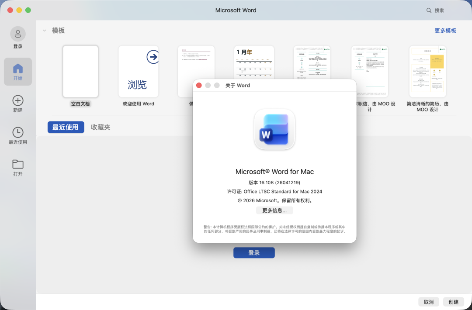Switch to the Favorites (收藏夹) tab
Image resolution: width=472 pixels, height=310 pixels.
[x=101, y=127]
